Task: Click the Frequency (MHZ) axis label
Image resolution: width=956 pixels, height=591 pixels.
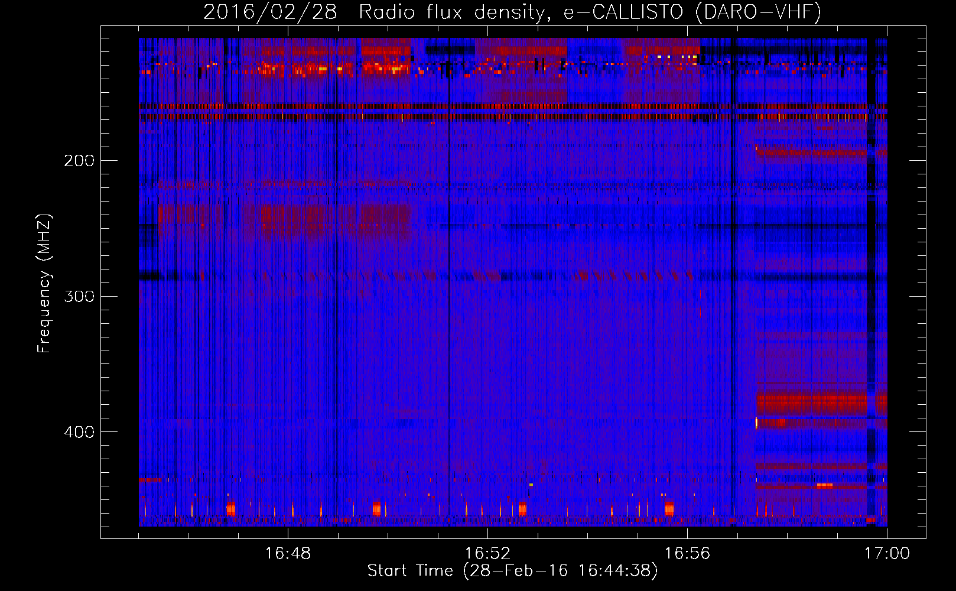Action: (x=44, y=283)
